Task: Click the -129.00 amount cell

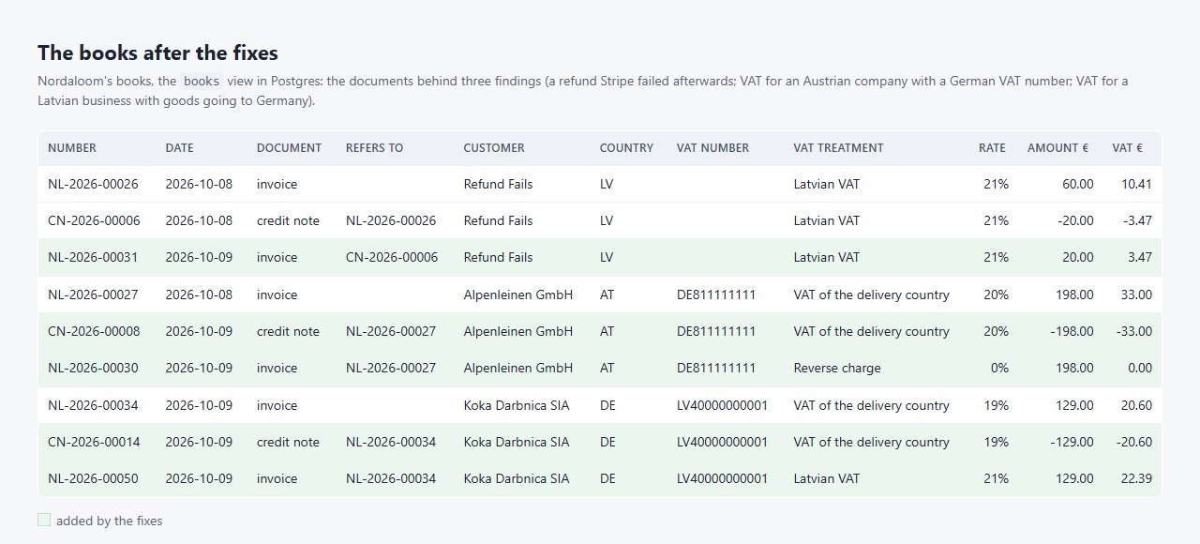Action: (x=1072, y=442)
